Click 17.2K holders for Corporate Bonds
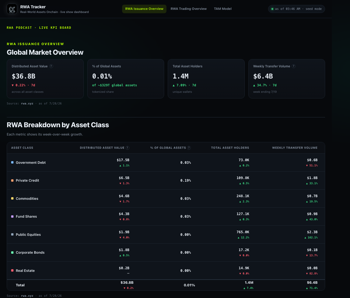 point(244,250)
